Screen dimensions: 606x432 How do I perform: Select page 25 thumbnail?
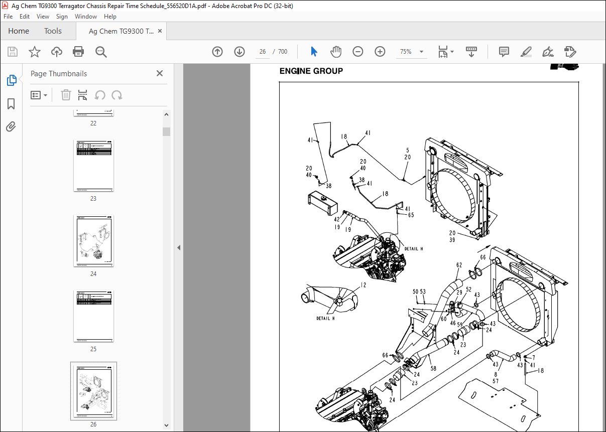93,316
